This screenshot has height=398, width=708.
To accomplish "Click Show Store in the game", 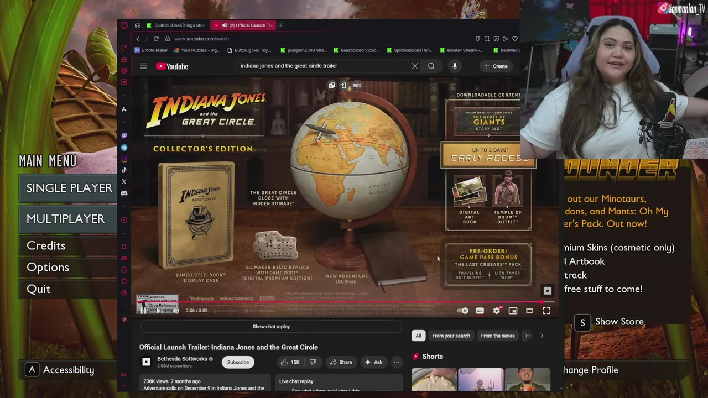I will (610, 322).
